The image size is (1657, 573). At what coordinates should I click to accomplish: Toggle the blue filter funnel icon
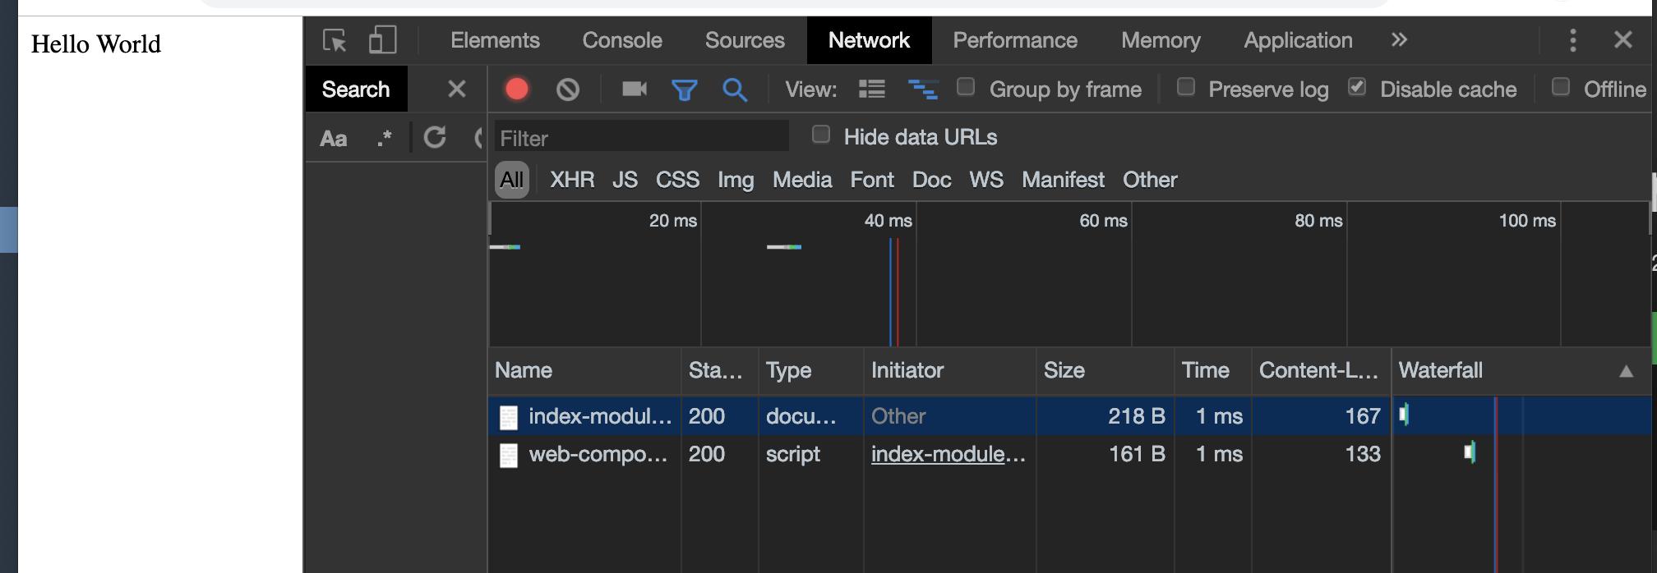point(685,89)
